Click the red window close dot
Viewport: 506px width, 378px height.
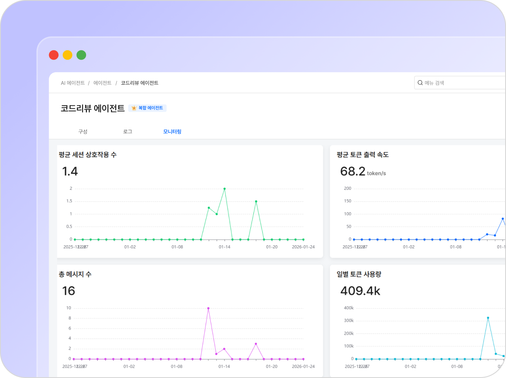(x=54, y=55)
